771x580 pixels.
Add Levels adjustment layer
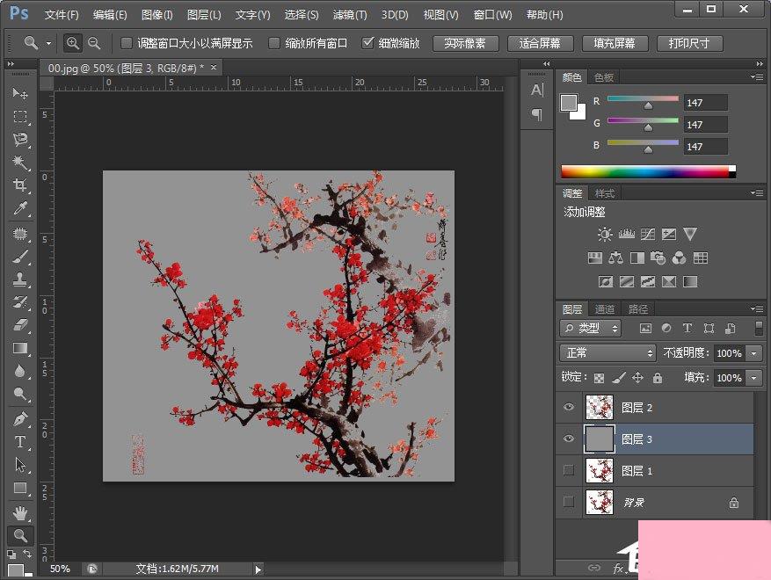click(x=627, y=234)
